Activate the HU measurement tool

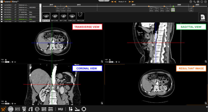61,109
